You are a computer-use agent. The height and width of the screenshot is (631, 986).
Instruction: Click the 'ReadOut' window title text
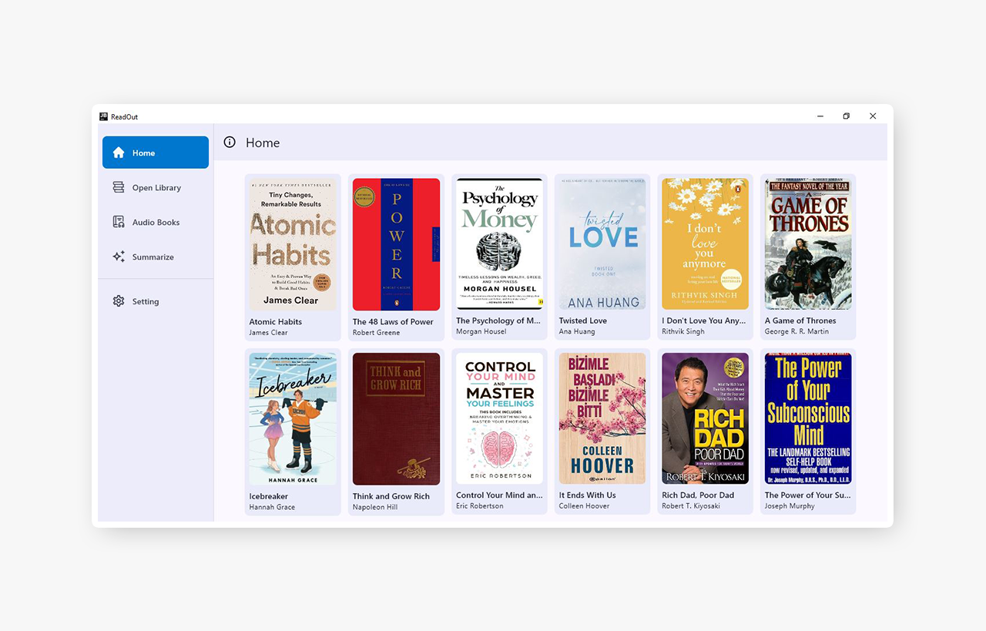click(124, 116)
